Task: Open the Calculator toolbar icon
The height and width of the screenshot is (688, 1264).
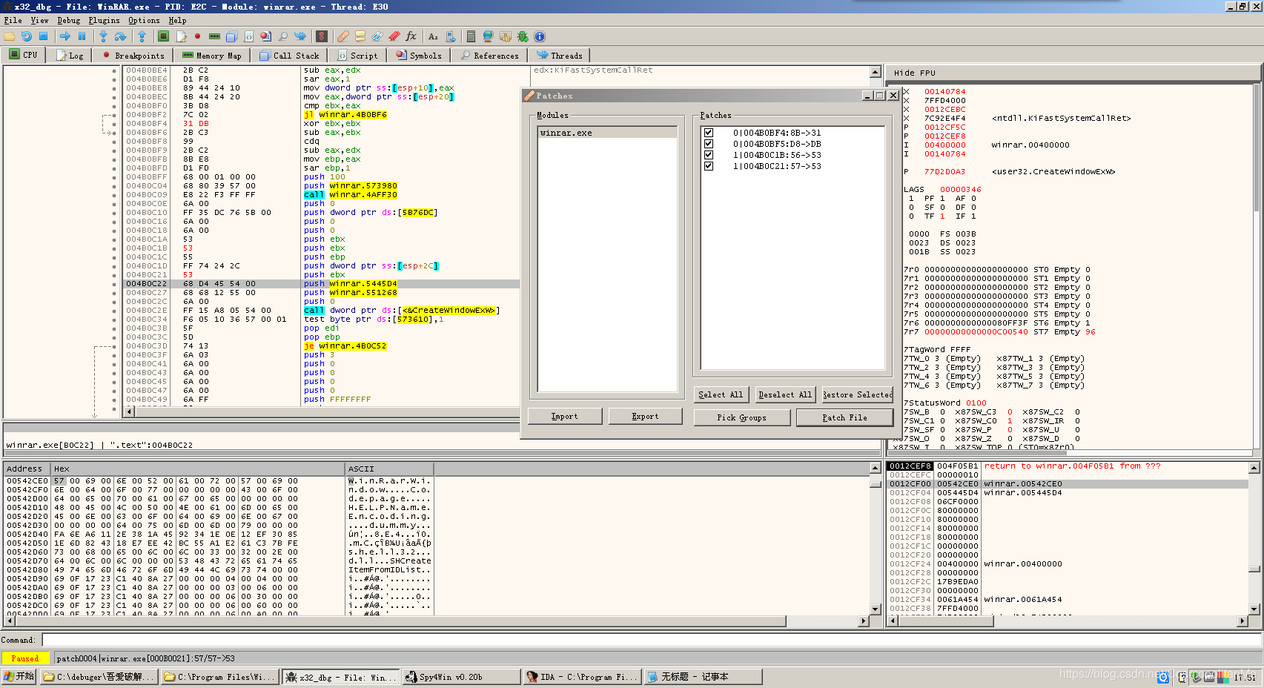Action: coord(471,36)
